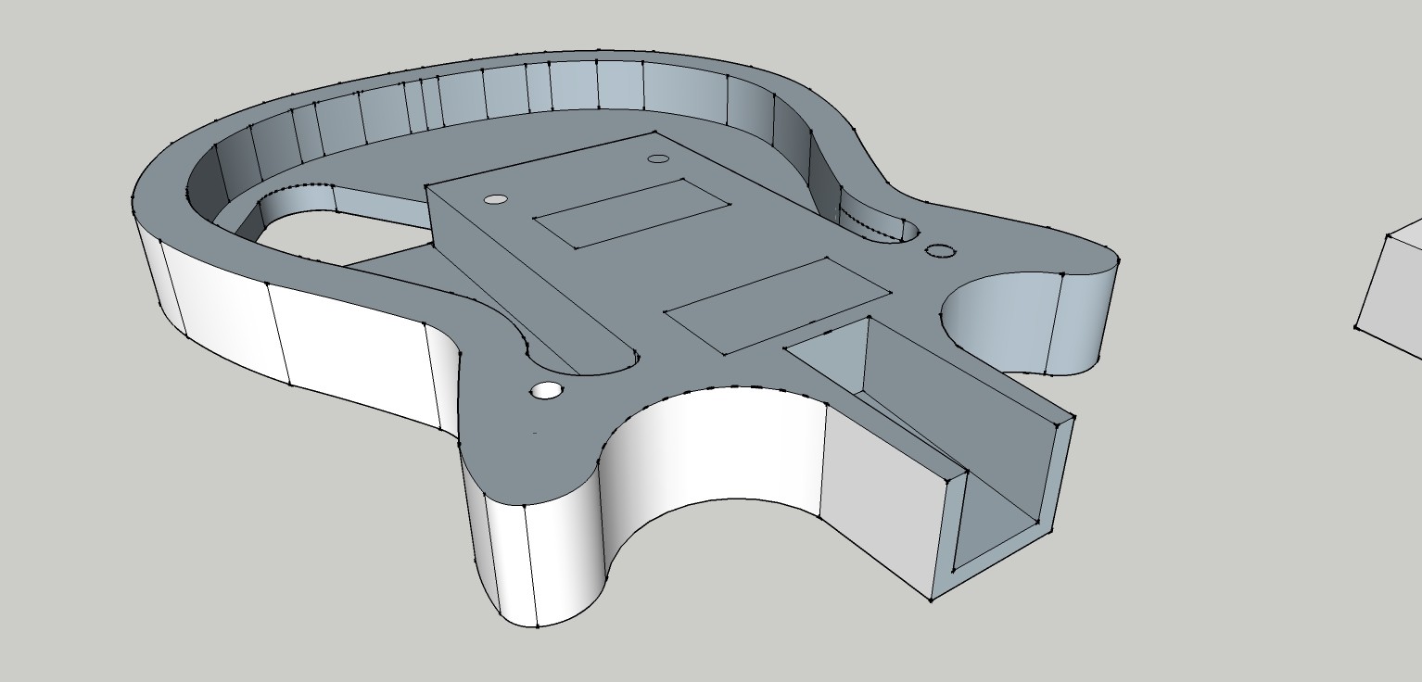
Task: Select the lower rectangular pickup outline
Action: (x=777, y=305)
